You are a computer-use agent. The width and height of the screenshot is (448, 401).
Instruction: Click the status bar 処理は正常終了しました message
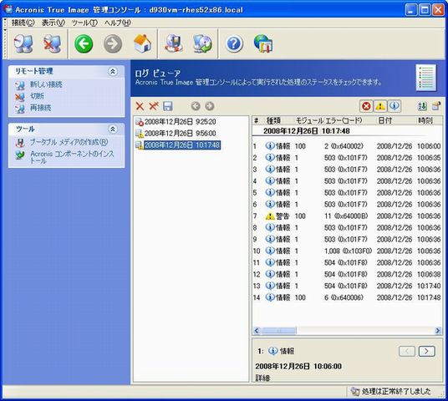pyautogui.click(x=395, y=392)
